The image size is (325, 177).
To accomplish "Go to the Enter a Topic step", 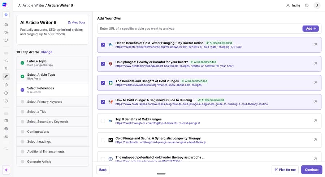I will pyautogui.click(x=53, y=63).
